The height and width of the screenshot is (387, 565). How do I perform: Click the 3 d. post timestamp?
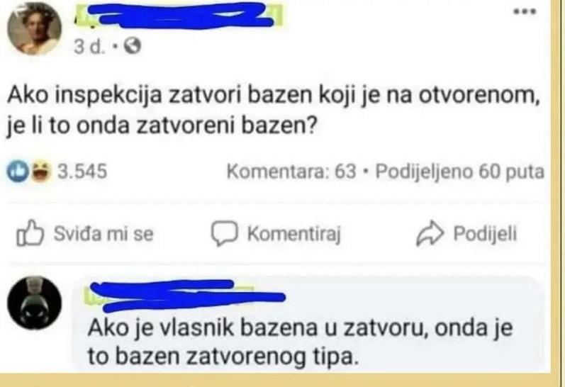pos(90,46)
